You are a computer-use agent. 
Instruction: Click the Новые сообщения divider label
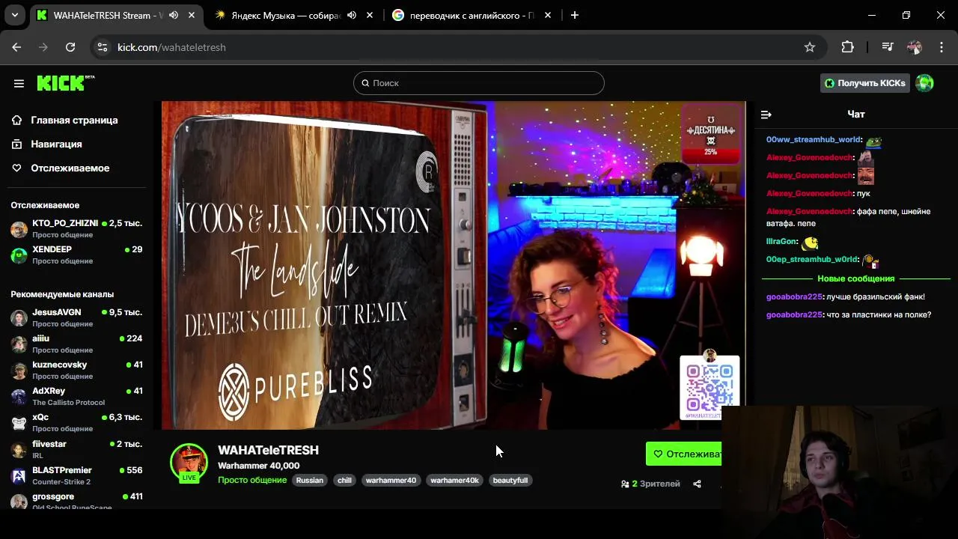(856, 278)
